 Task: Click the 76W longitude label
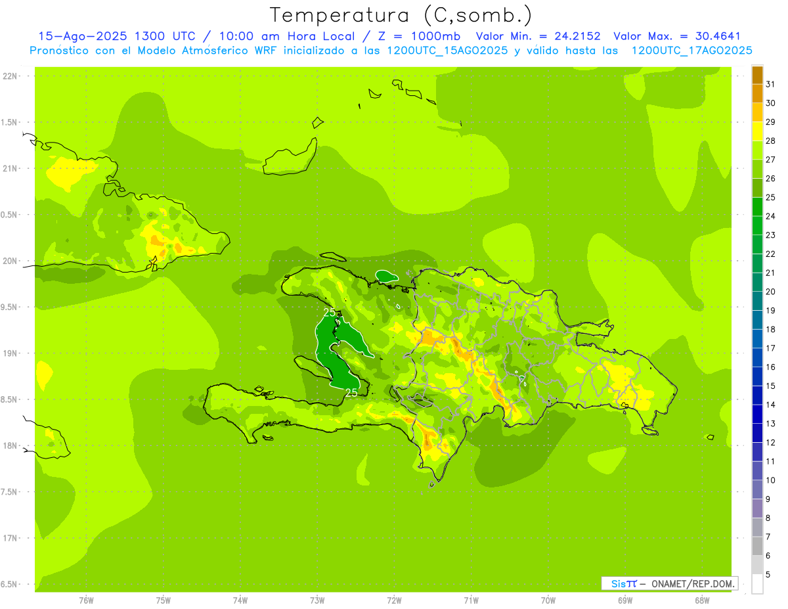[x=86, y=600]
